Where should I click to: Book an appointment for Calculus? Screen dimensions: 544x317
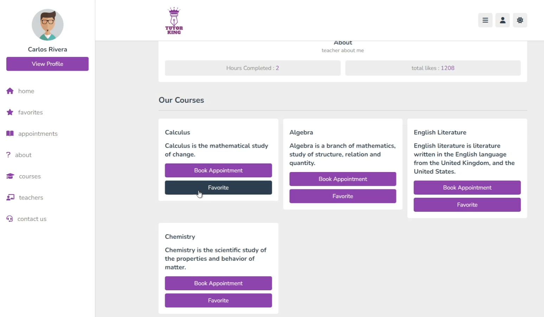pyautogui.click(x=218, y=170)
